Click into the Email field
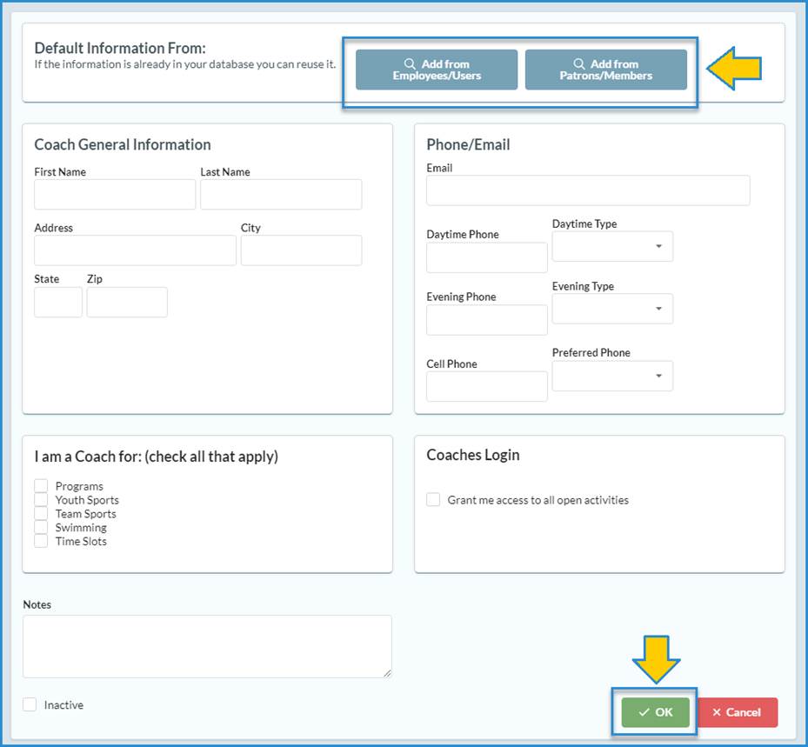The width and height of the screenshot is (808, 747). click(x=588, y=190)
